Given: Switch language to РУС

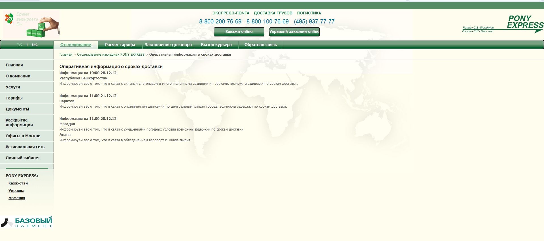Looking at the screenshot, I should (20, 45).
